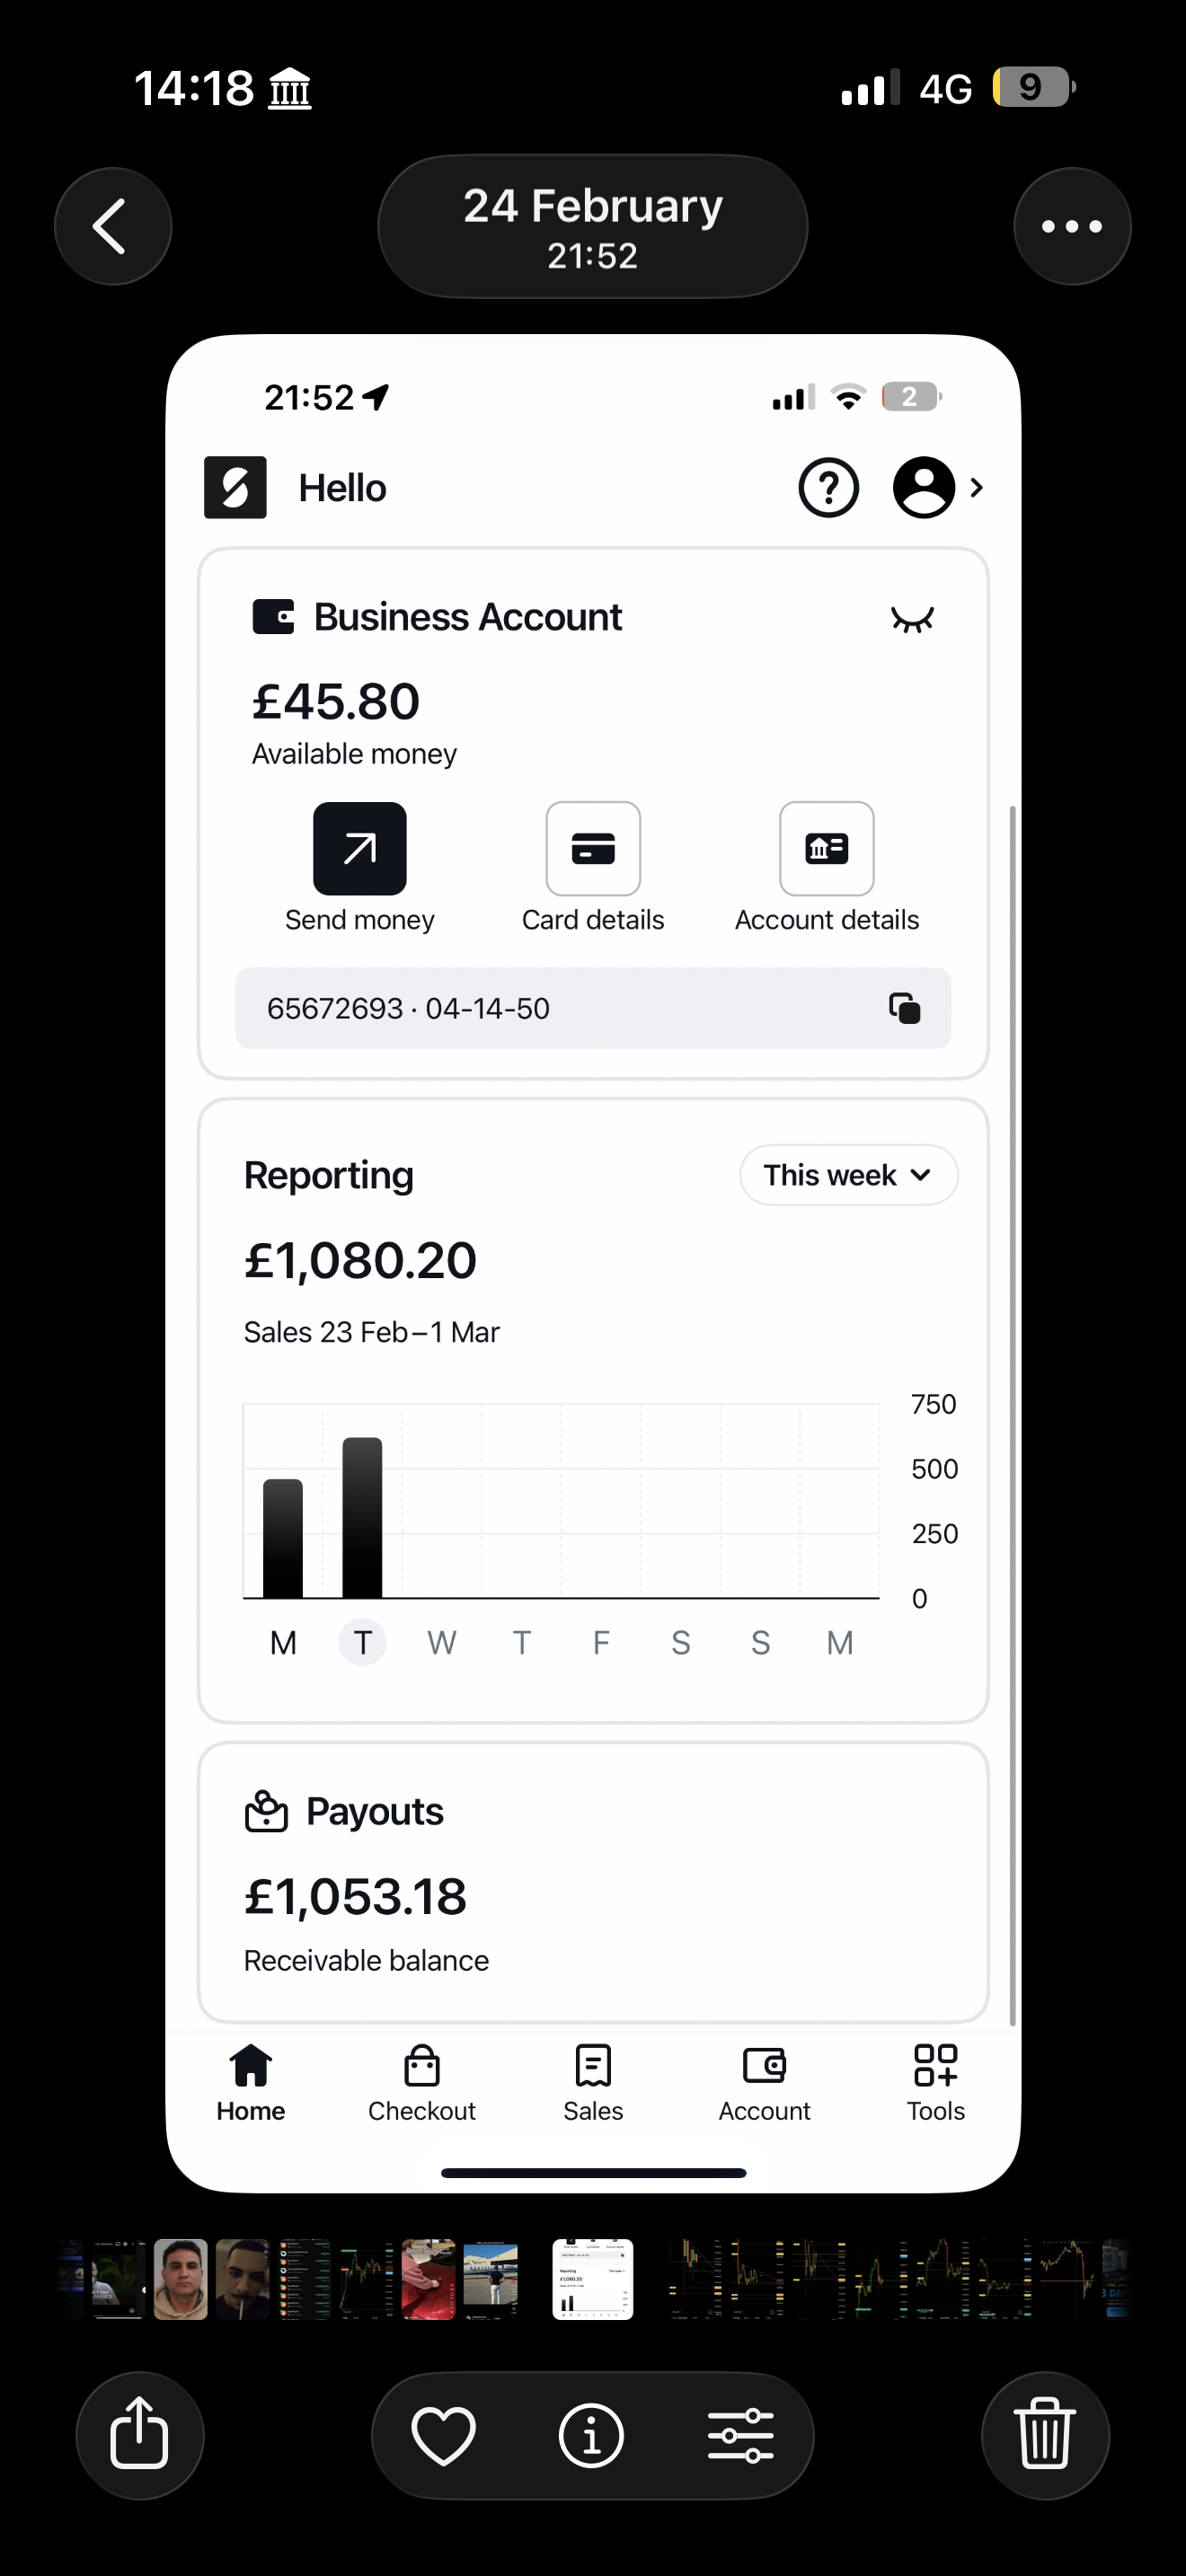Image resolution: width=1186 pixels, height=2576 pixels.
Task: Open profile menu chevron
Action: click(x=977, y=488)
